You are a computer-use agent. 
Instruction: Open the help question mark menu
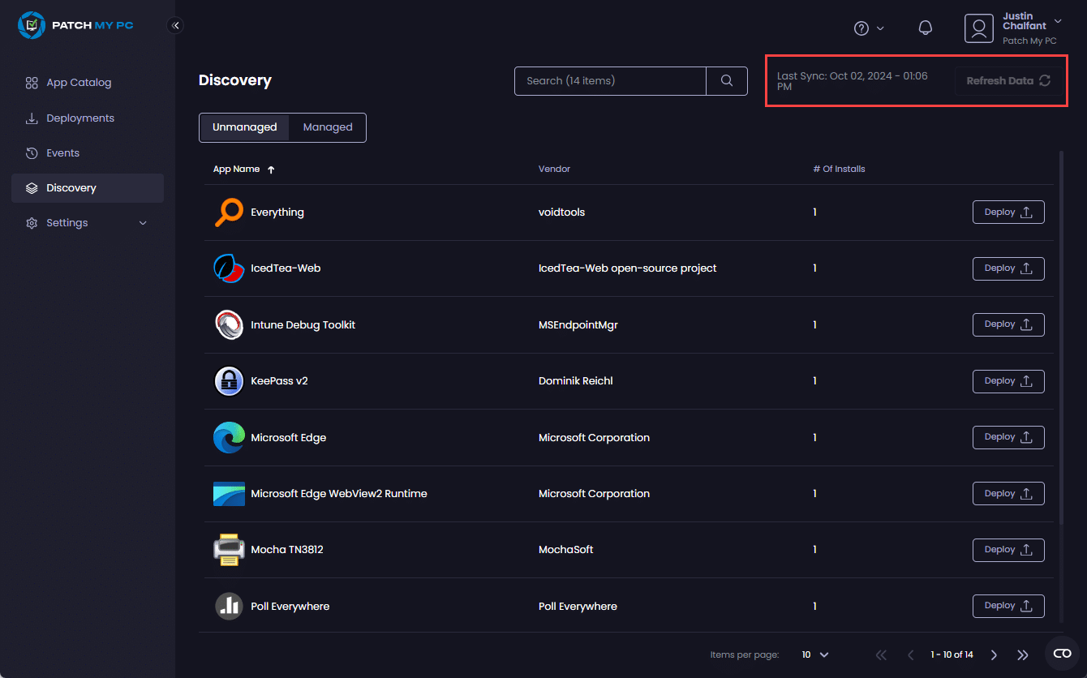(868, 28)
